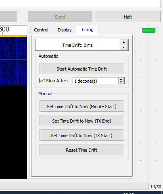Image resolution: width=163 pixels, height=194 pixels.
Task: Select the Timing tab
Action: (87, 29)
